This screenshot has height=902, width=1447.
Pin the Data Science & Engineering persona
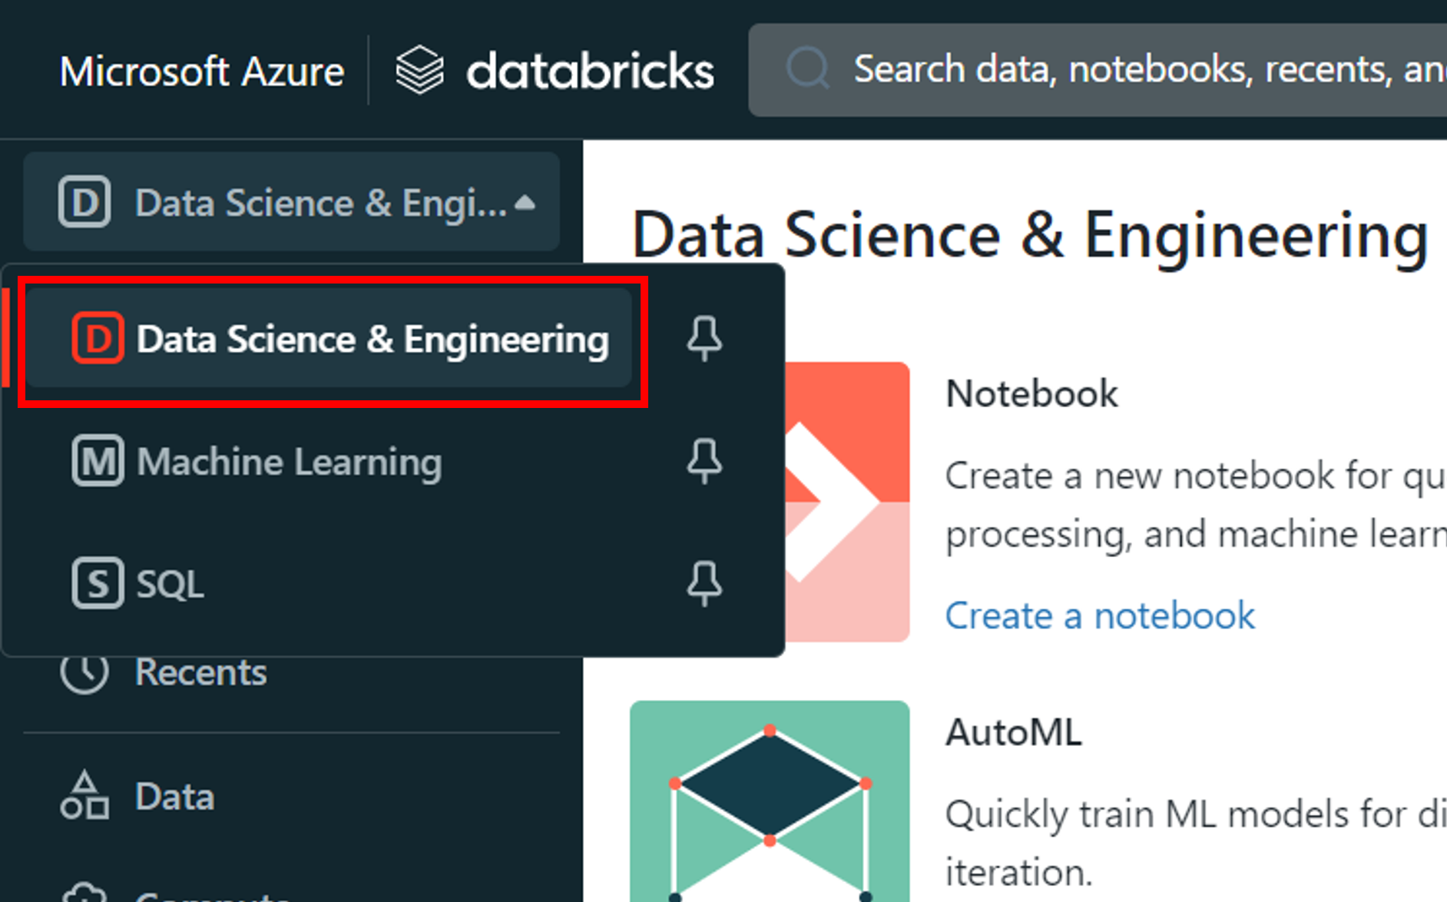tap(704, 338)
